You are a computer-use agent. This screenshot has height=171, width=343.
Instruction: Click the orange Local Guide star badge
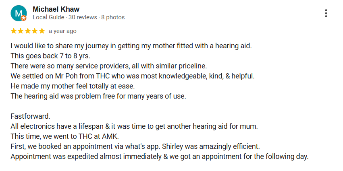(24, 18)
